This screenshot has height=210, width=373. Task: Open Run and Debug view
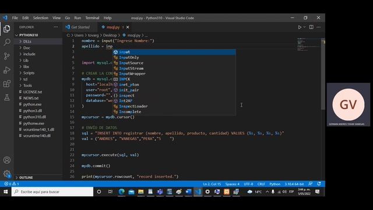tap(6, 70)
